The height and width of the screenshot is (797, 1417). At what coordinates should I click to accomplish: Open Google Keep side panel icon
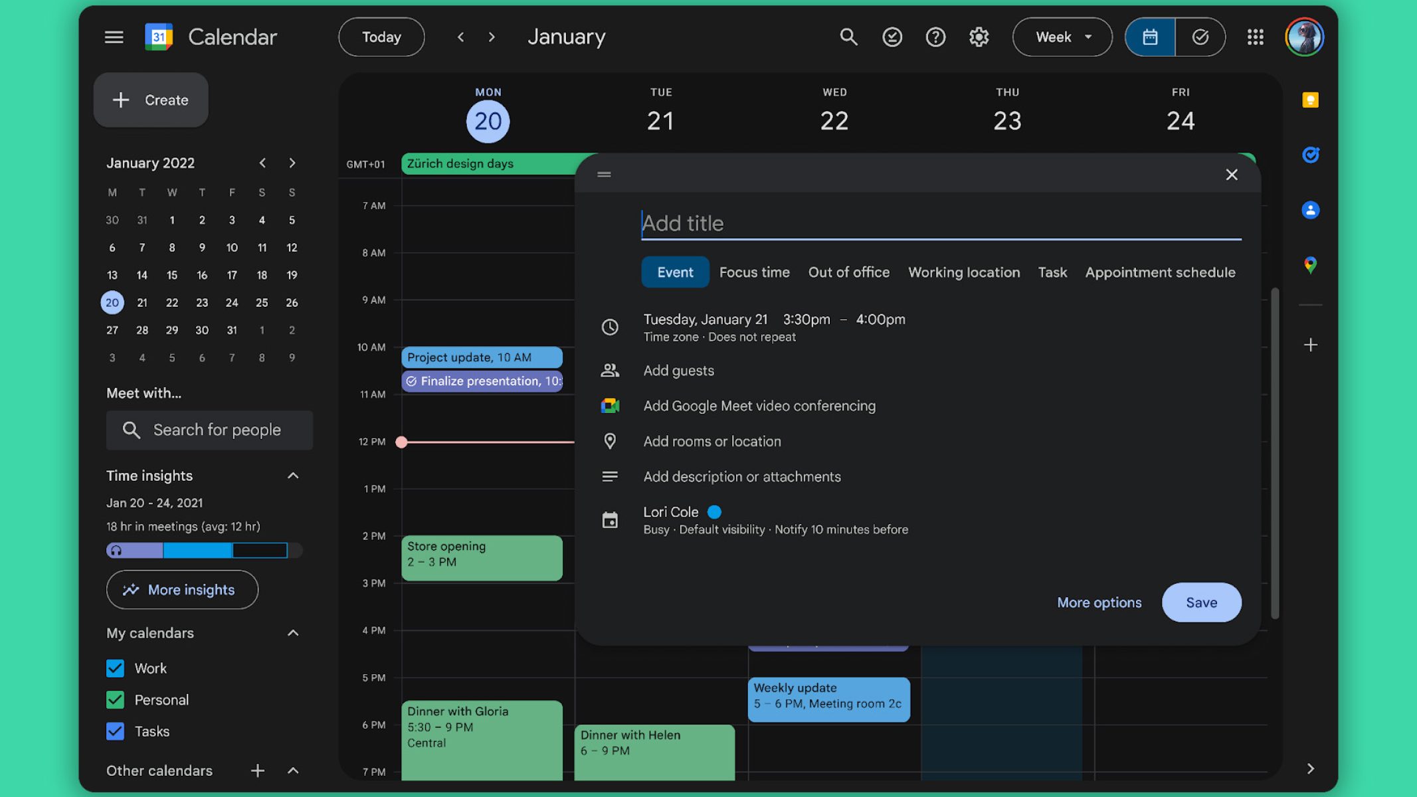1310,100
